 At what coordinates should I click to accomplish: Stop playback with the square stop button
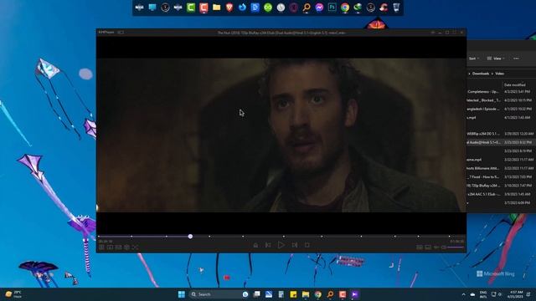pos(307,245)
